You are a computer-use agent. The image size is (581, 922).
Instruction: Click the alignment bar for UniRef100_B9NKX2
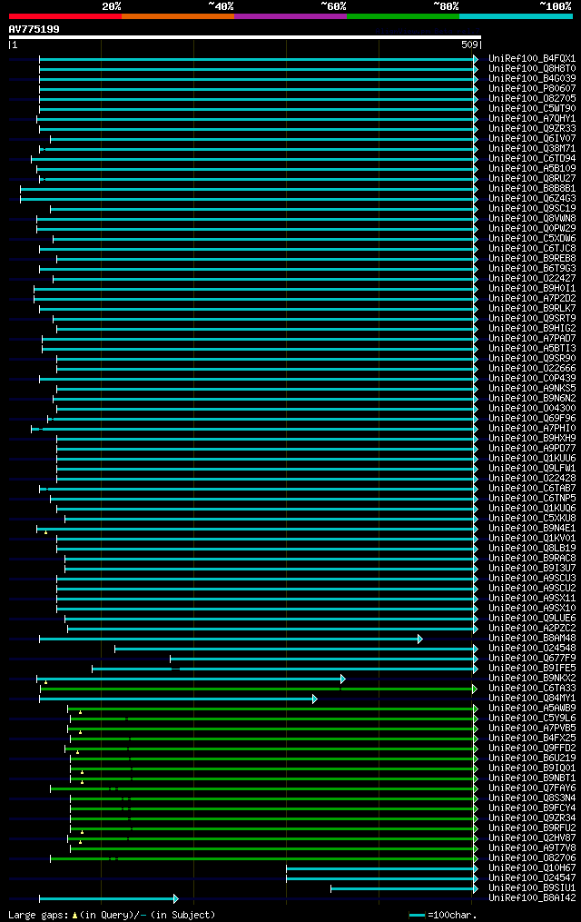click(191, 679)
